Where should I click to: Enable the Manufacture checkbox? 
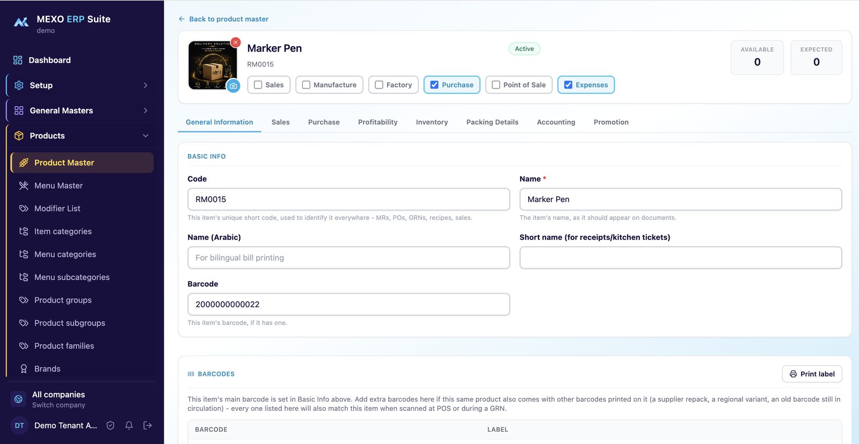[306, 85]
